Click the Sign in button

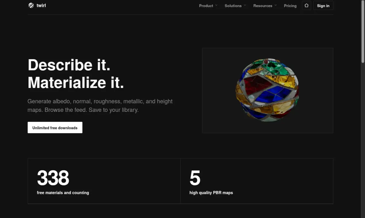[x=323, y=5]
